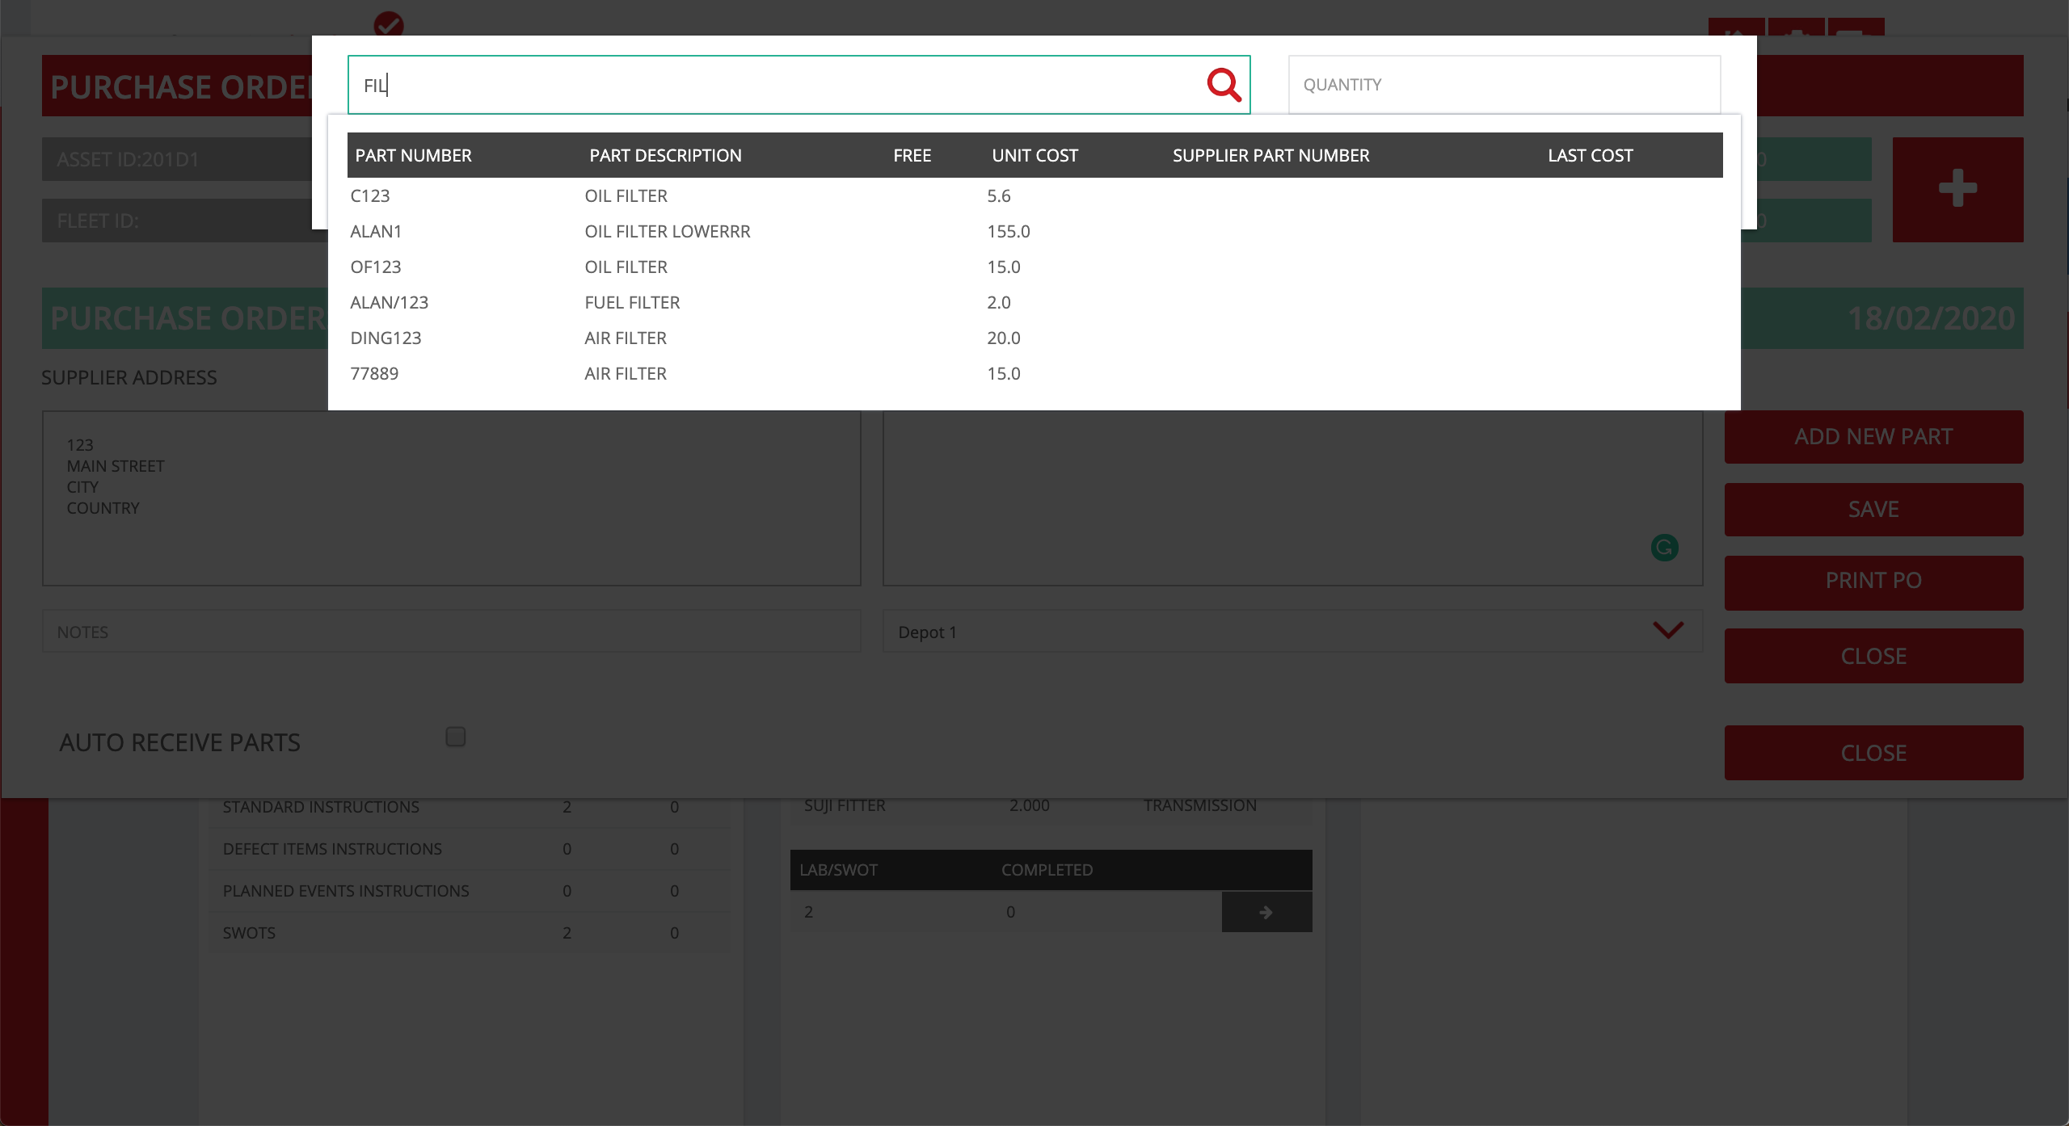
Task: Click the unit cost 155.0 cell
Action: pyautogui.click(x=1009, y=232)
